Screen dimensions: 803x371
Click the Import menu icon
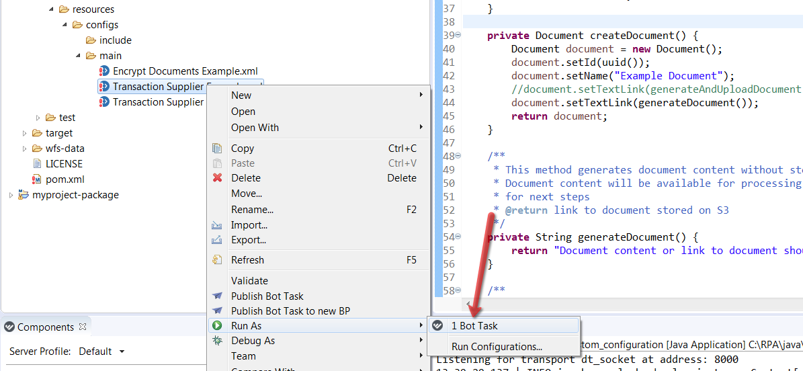(x=217, y=225)
